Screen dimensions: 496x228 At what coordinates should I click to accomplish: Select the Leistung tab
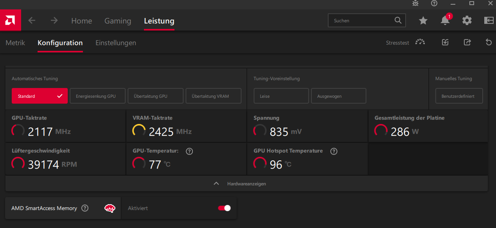(x=159, y=21)
